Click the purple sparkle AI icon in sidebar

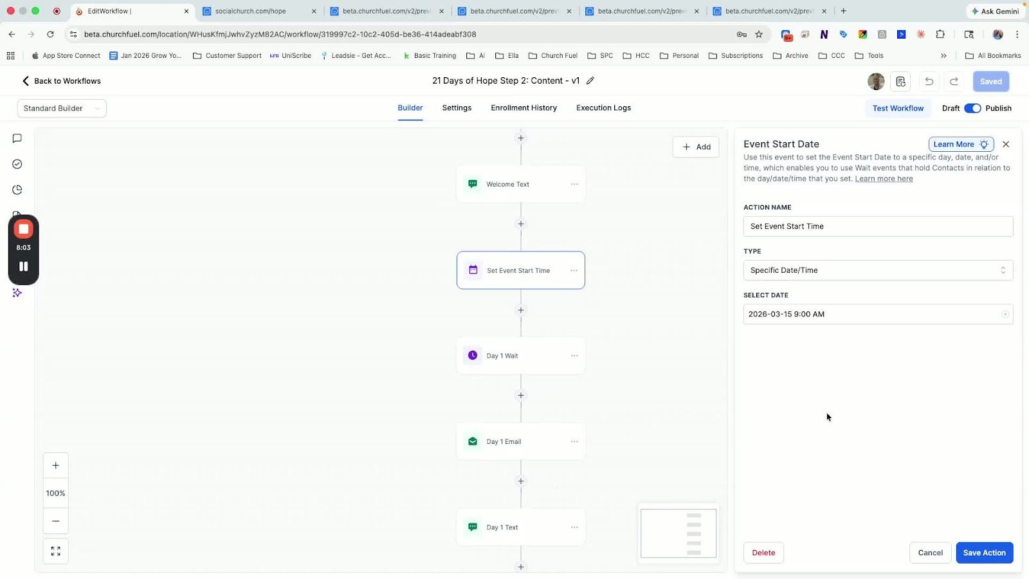coord(17,293)
